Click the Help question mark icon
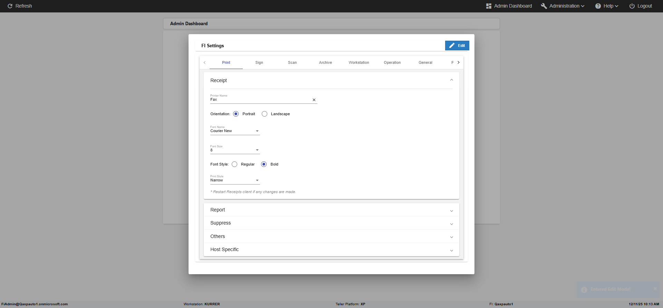This screenshot has height=308, width=663. click(598, 6)
